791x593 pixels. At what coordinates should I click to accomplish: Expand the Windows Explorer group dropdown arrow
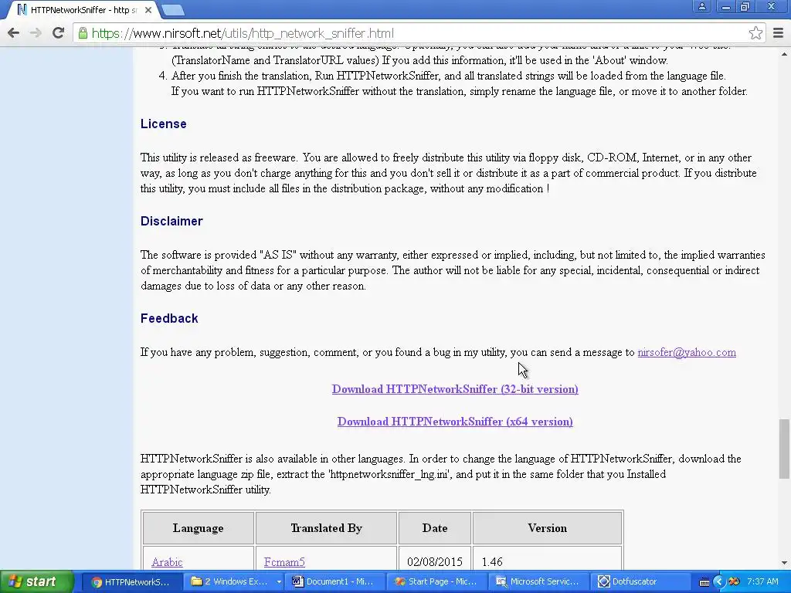(279, 582)
